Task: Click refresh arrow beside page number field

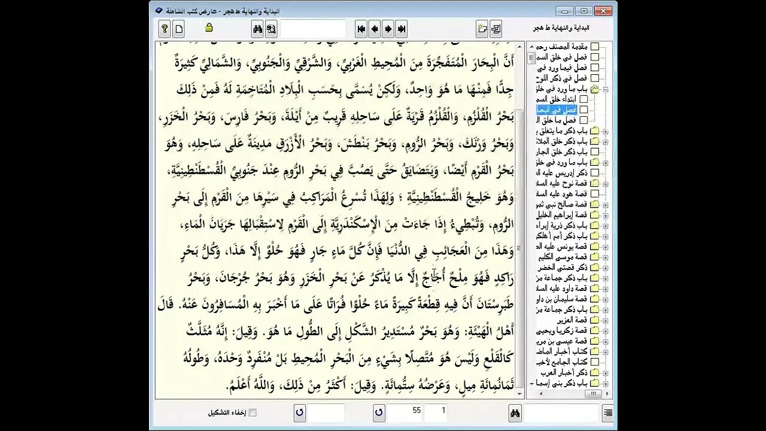Action: [378, 412]
